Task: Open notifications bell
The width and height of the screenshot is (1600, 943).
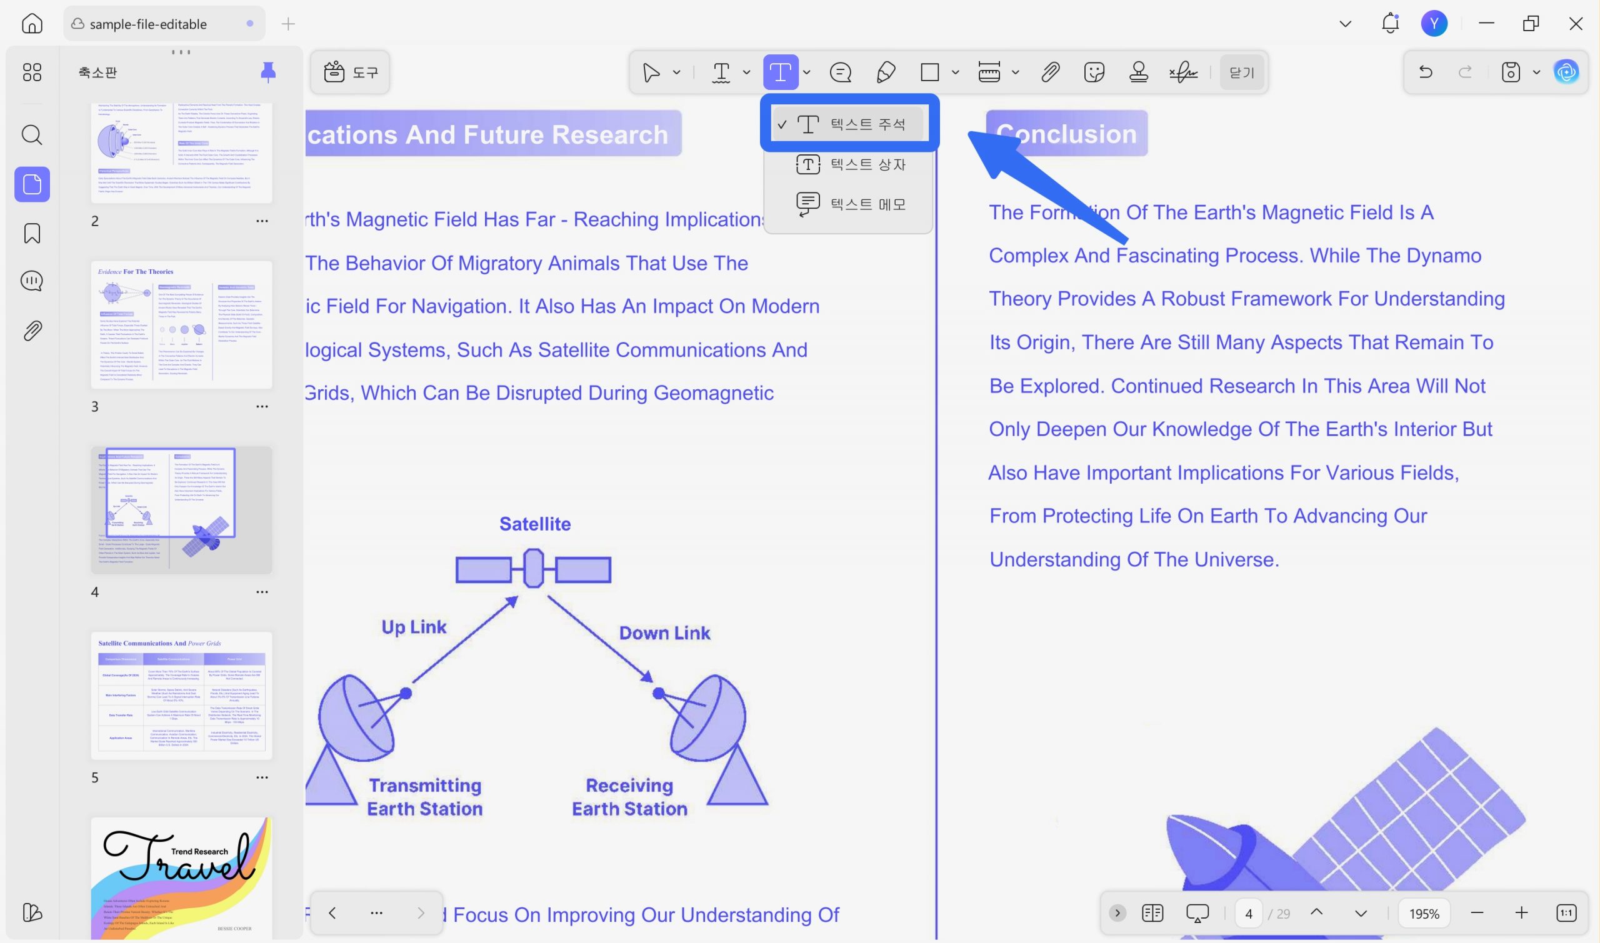Action: tap(1389, 24)
